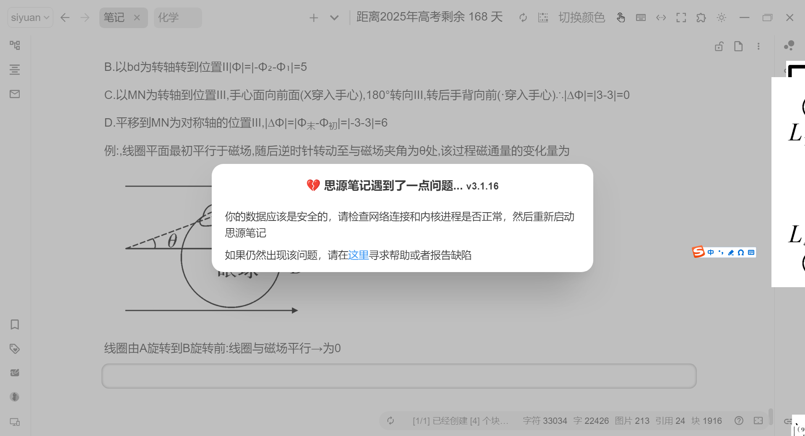805x436 pixels.
Task: Expand the tab list chevron dropdown
Action: click(334, 18)
